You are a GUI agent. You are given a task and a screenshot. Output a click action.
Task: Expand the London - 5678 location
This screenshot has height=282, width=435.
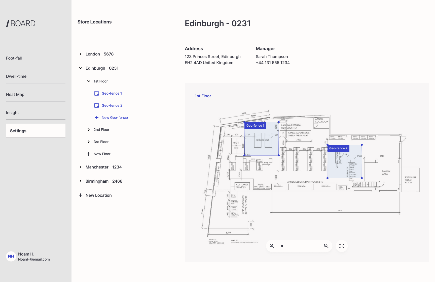coord(81,54)
